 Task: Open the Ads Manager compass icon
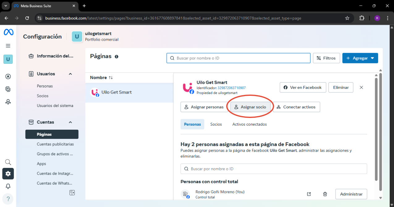click(8, 77)
